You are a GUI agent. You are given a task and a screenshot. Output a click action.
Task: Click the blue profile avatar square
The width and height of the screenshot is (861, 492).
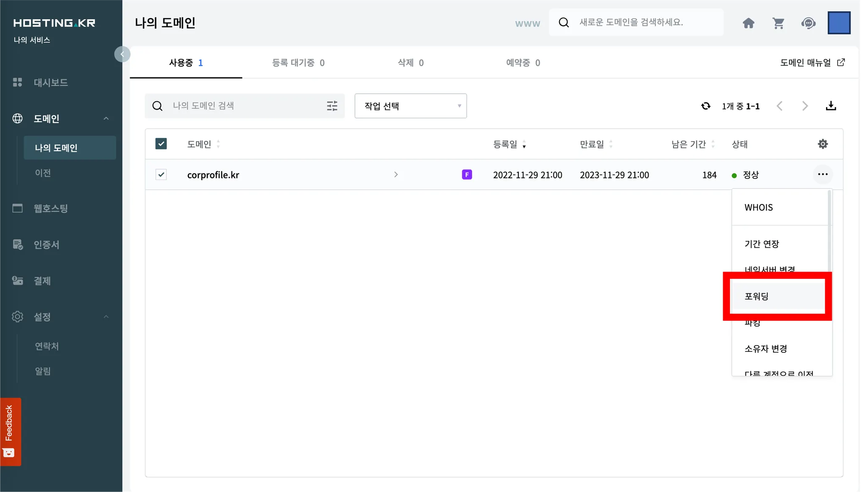839,23
